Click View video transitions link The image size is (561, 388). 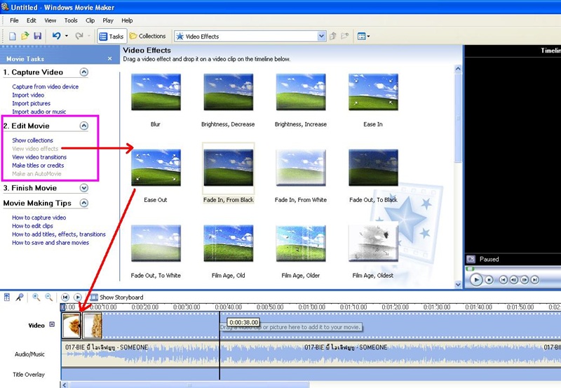point(39,156)
